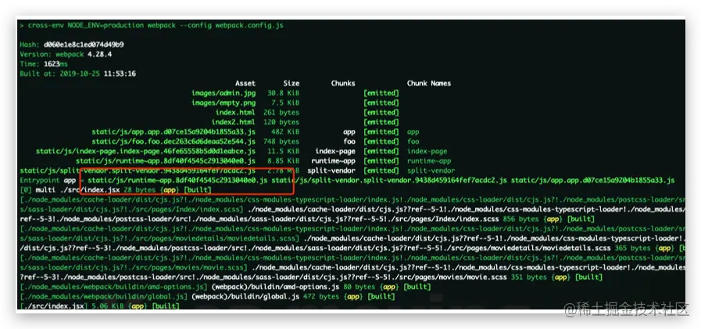Click the Chunk Names column header
The width and height of the screenshot is (701, 329).
click(429, 83)
